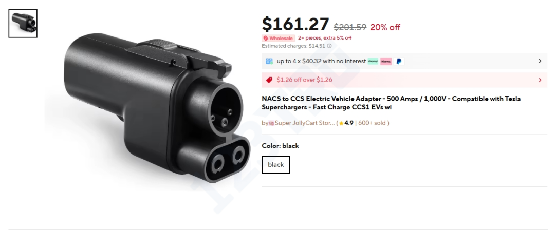This screenshot has height=249, width=555.
Task: Click the Afterpay payment logo
Action: (373, 61)
